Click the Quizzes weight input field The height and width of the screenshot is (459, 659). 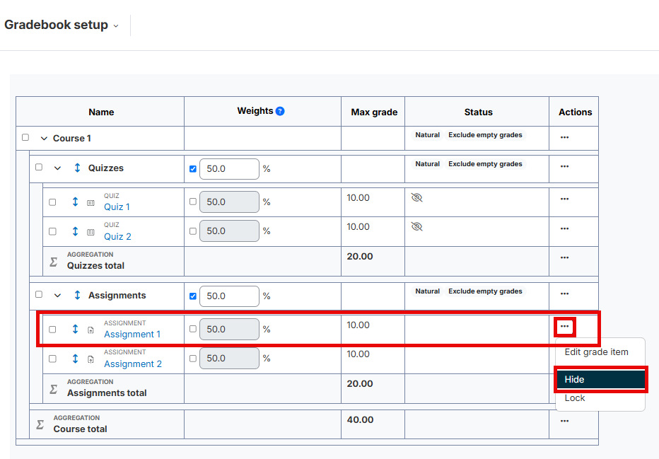tap(230, 169)
